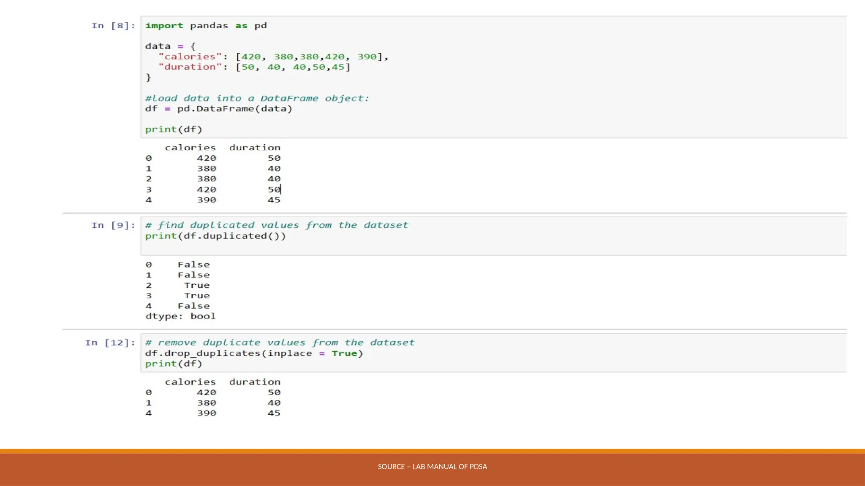Click the print(df.duplicated()) line

(x=215, y=236)
